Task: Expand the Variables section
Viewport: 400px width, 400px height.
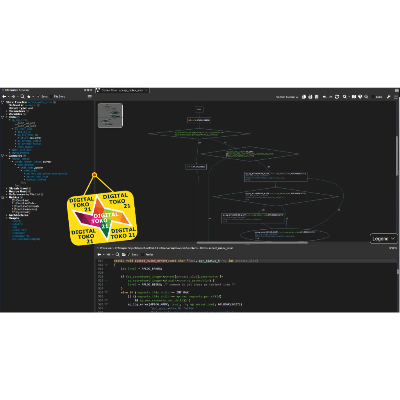Action: pyautogui.click(x=6, y=114)
